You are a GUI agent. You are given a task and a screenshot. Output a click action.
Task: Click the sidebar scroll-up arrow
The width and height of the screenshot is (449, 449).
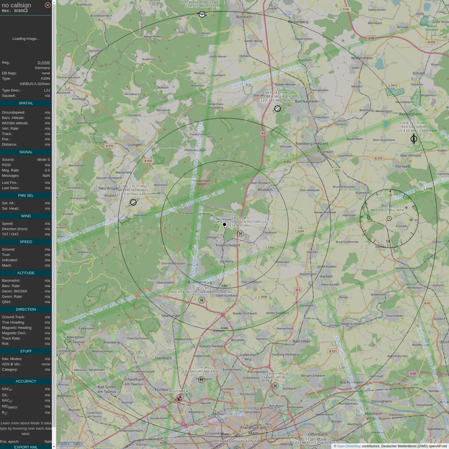point(54,2)
